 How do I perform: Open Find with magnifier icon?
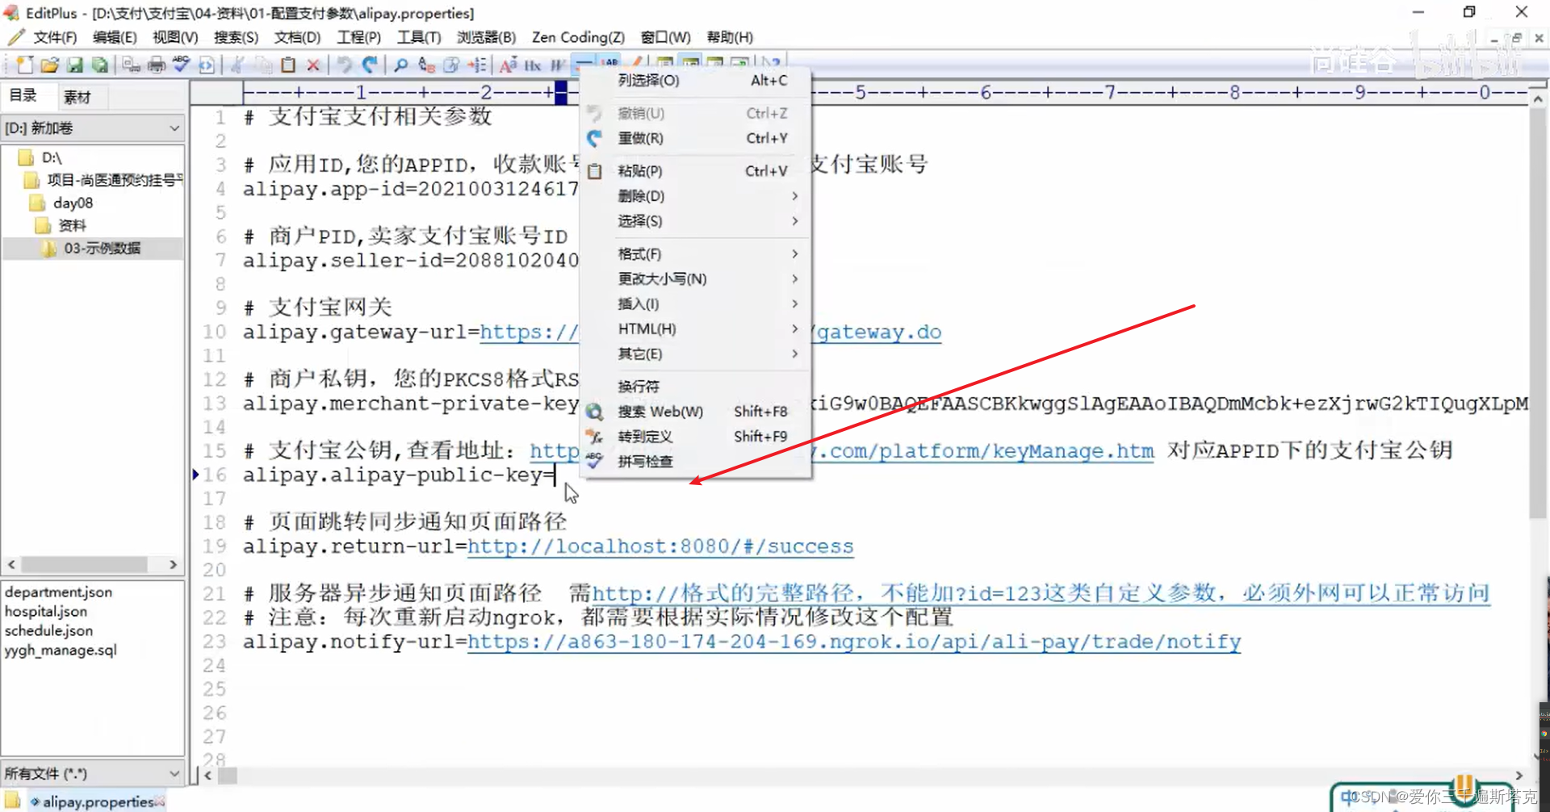pyautogui.click(x=400, y=65)
